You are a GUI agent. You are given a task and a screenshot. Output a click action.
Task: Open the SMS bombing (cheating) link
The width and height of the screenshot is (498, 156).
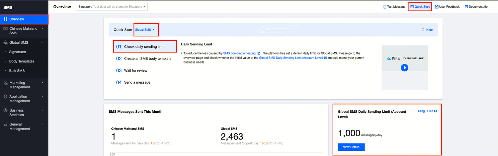click(x=240, y=53)
